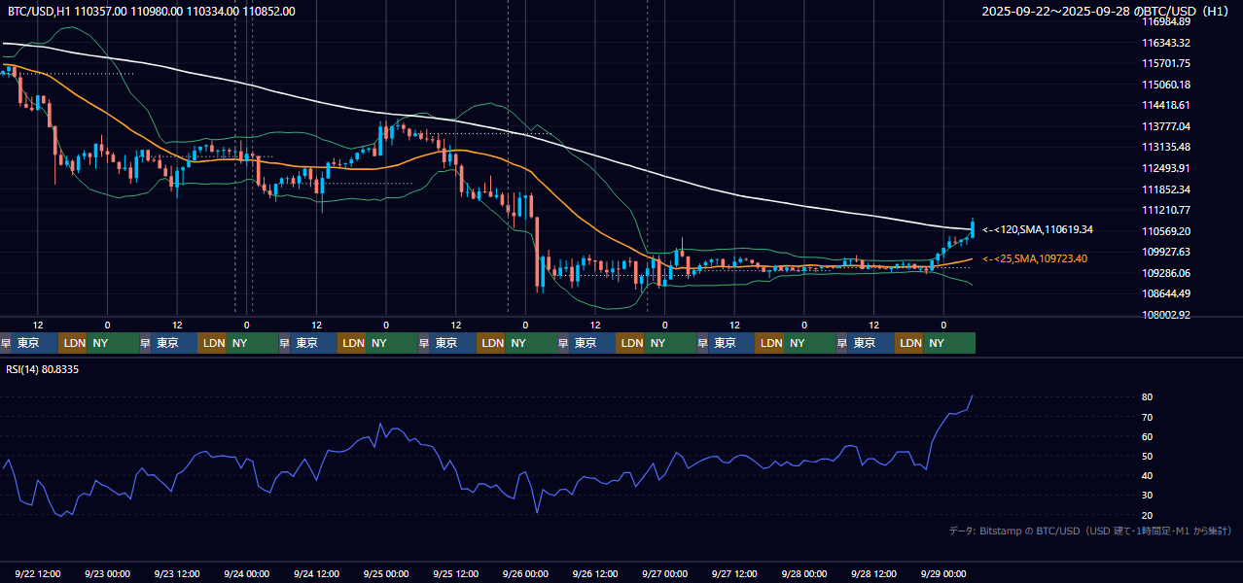Click the 111852.34 price axis value
This screenshot has height=583, width=1243.
(x=1166, y=189)
